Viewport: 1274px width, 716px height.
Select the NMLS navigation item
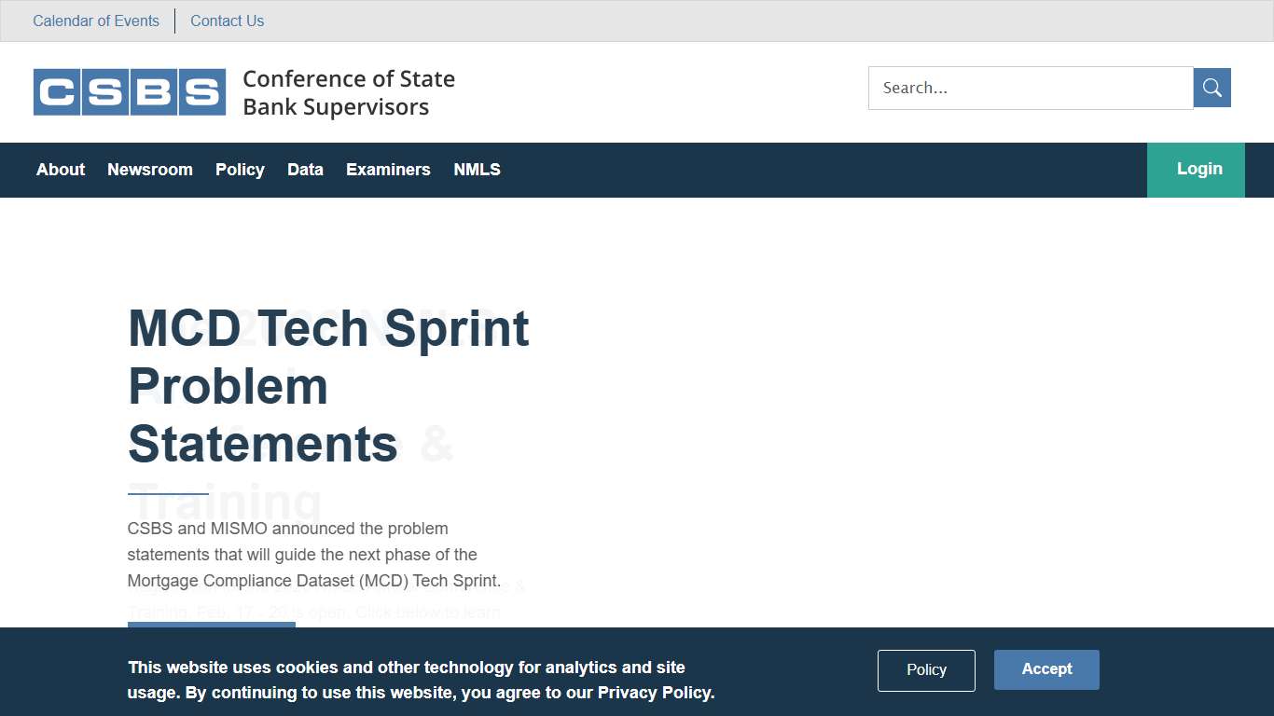(x=477, y=170)
